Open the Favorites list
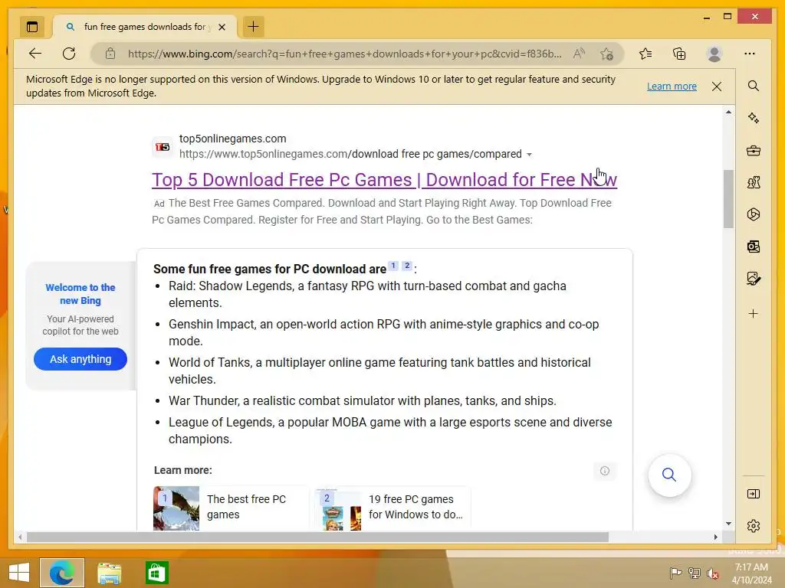 tap(645, 54)
